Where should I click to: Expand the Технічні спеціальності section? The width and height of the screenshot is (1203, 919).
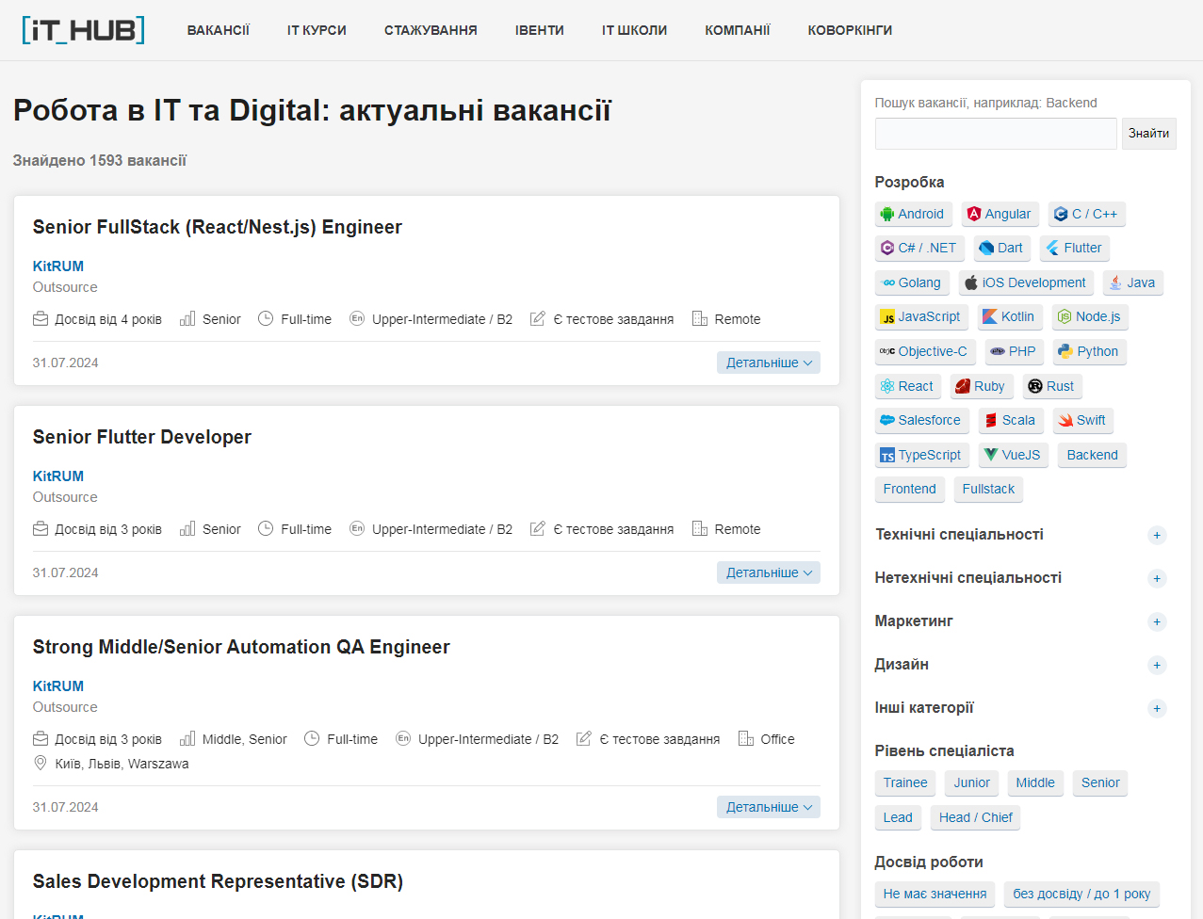(x=1157, y=536)
